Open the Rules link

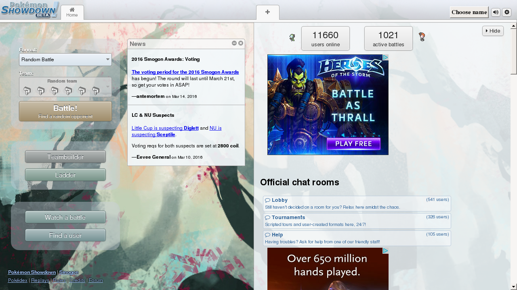tap(59, 280)
